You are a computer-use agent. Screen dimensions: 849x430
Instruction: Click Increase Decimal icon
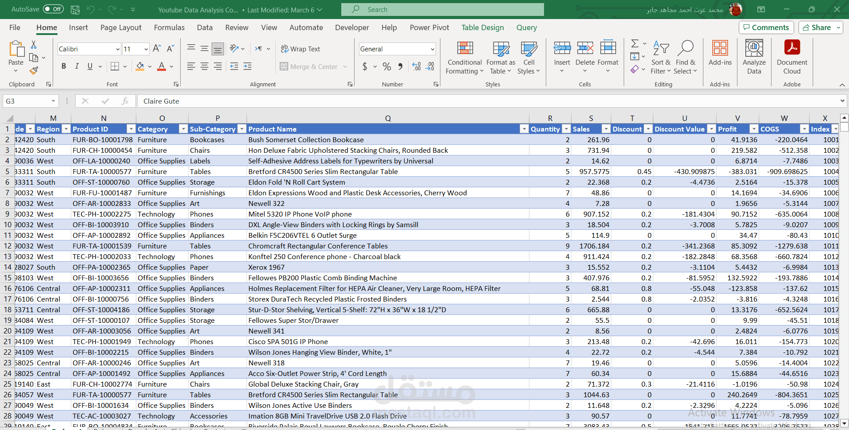tap(417, 66)
